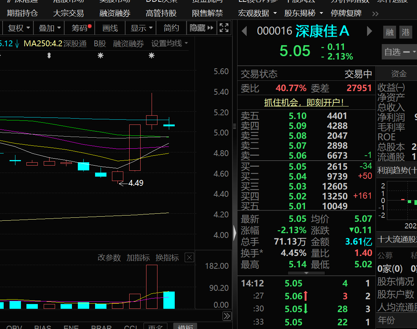
Task: Expand the chart to fullscreen
Action: click(x=224, y=28)
